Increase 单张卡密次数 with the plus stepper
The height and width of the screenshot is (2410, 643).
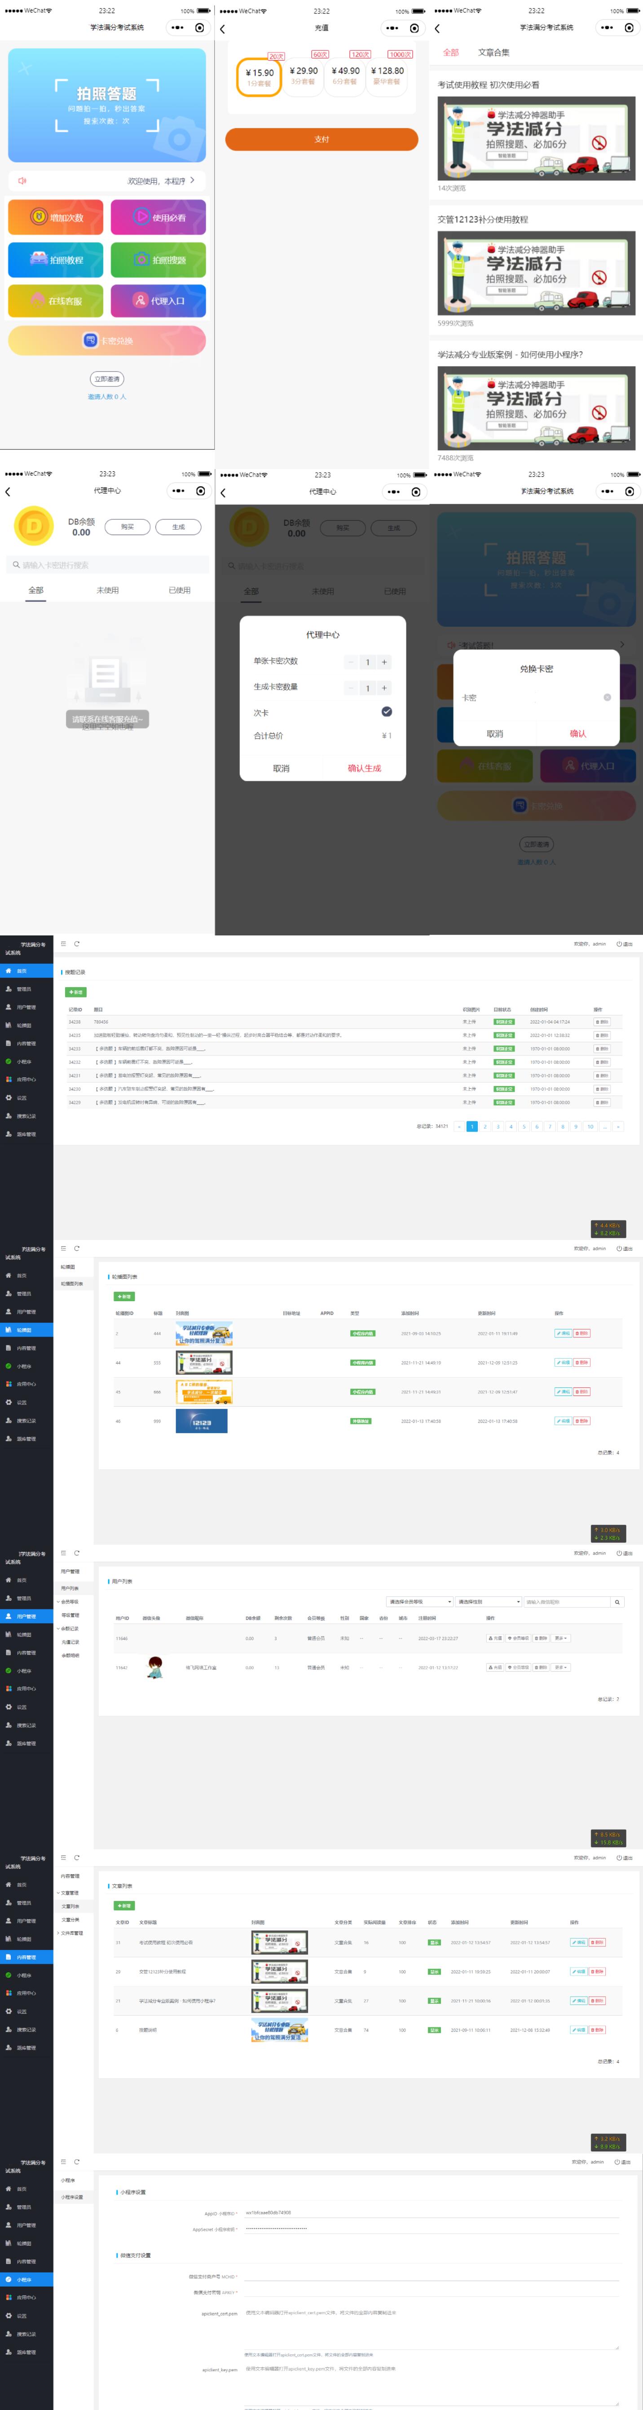[384, 661]
